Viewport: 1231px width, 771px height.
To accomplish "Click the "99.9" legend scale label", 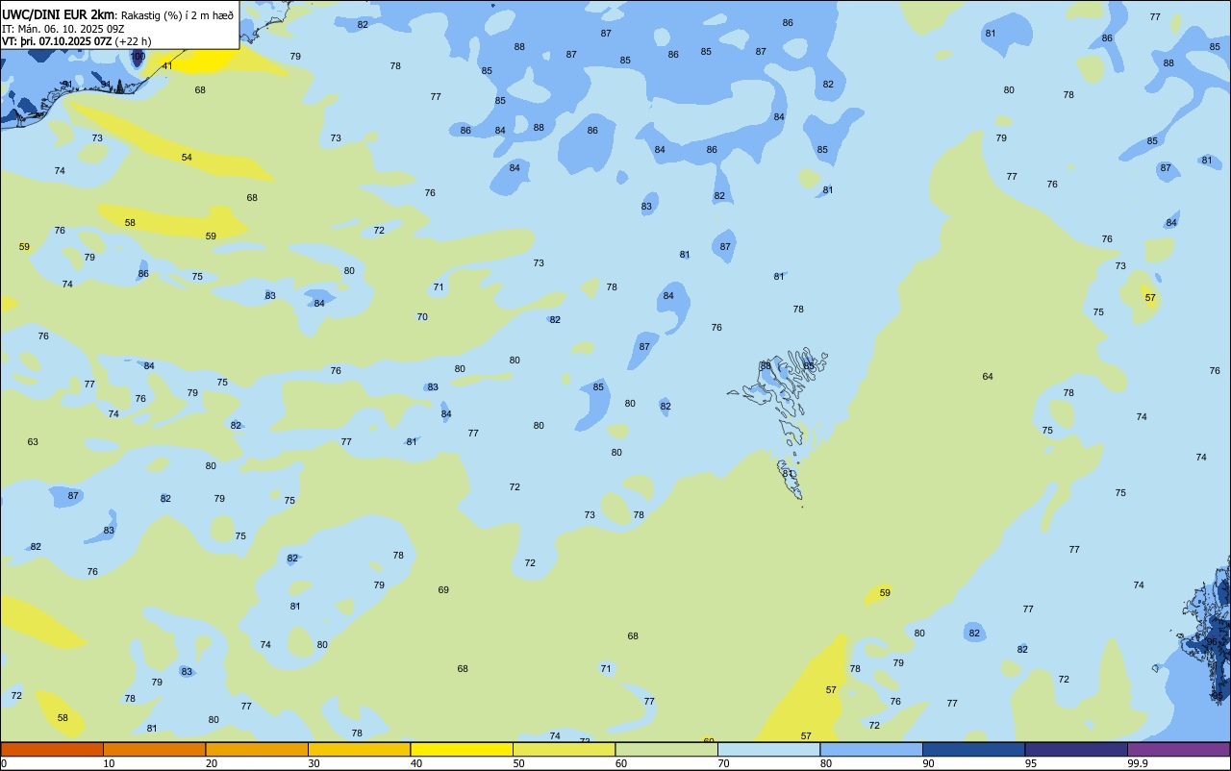I will click(x=1138, y=763).
